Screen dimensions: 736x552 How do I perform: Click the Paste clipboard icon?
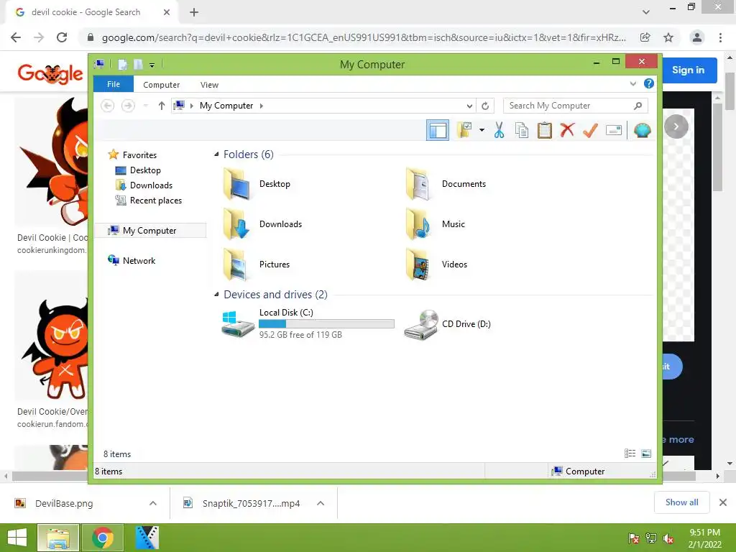tap(545, 130)
